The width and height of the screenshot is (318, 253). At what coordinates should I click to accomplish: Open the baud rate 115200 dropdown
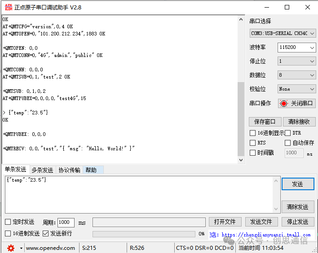pos(296,48)
